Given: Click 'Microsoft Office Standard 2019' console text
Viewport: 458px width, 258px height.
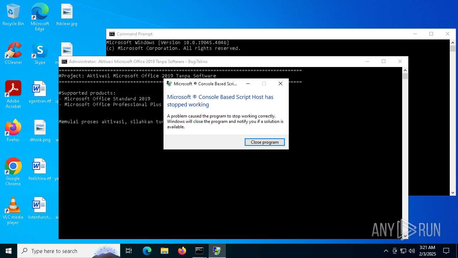Looking at the screenshot, I should click(x=107, y=99).
